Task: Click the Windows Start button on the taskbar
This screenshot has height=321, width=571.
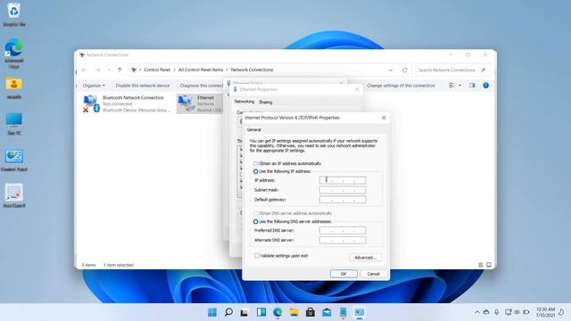Action: [212, 312]
